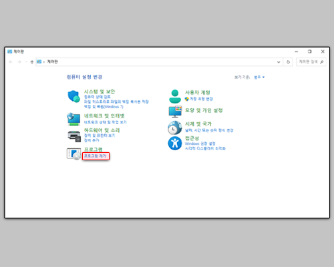Open 백업 및 복원(Windows 7) link
This screenshot has height=267, width=334.
coord(104,107)
